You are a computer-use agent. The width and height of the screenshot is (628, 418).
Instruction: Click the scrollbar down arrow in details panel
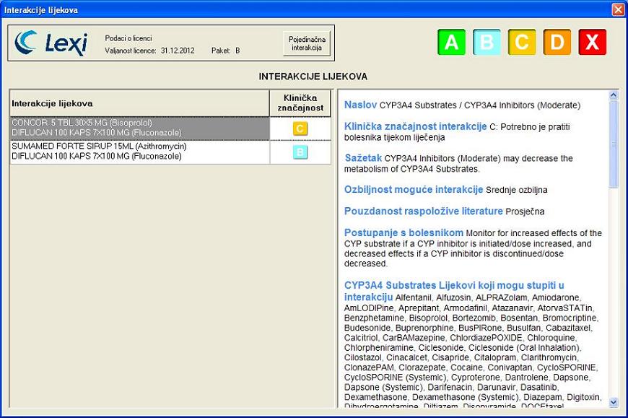(x=613, y=402)
